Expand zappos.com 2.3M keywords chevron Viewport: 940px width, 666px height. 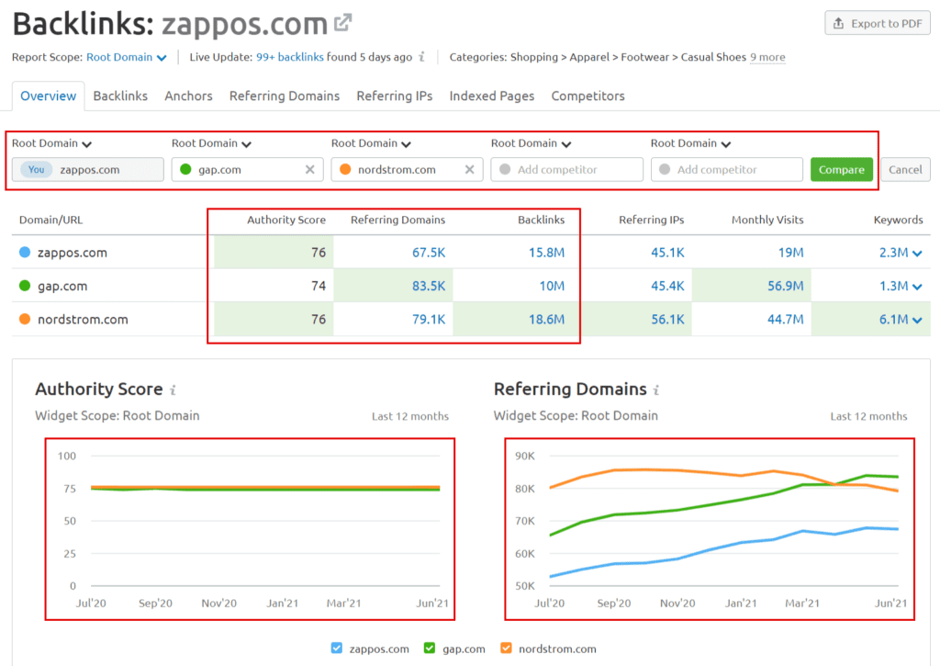(x=917, y=254)
